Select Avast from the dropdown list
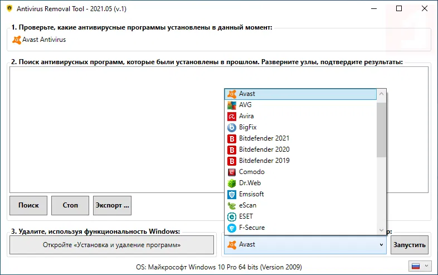Image resolution: width=438 pixels, height=275 pixels. pos(300,94)
